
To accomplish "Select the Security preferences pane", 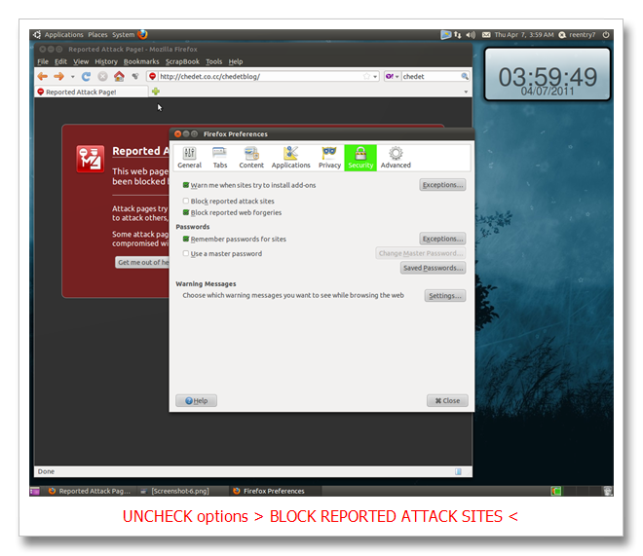I will tap(360, 158).
